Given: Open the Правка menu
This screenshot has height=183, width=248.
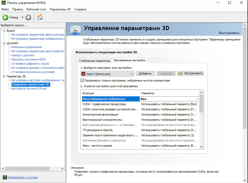Looking at the screenshot, I should [x=18, y=9].
